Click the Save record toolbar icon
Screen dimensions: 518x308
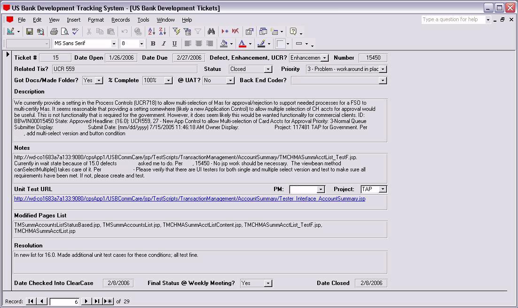click(30, 31)
